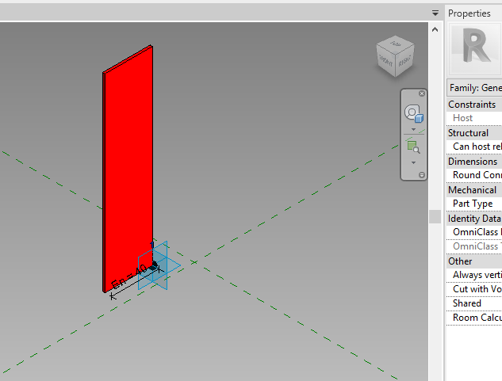Collapse the Other property group

coord(474,261)
